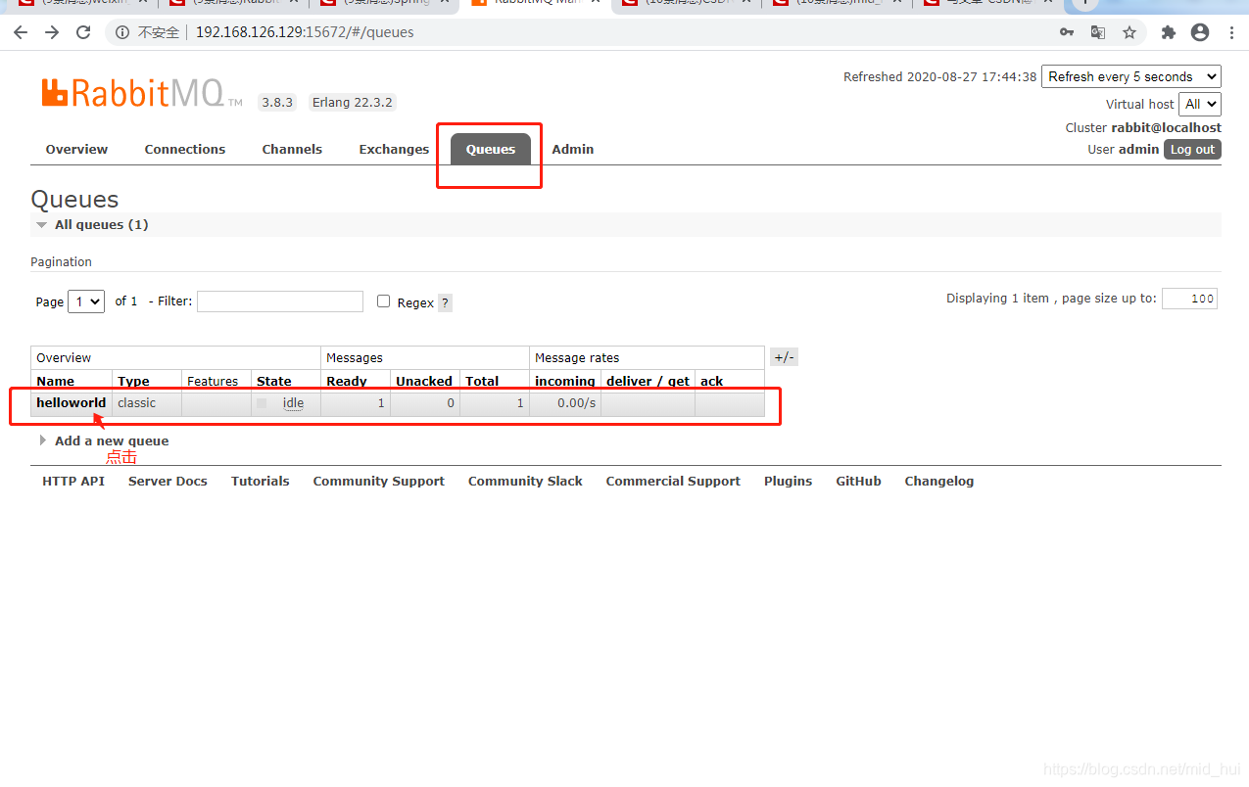Open the Community Slack link
The image size is (1249, 787).
point(525,481)
